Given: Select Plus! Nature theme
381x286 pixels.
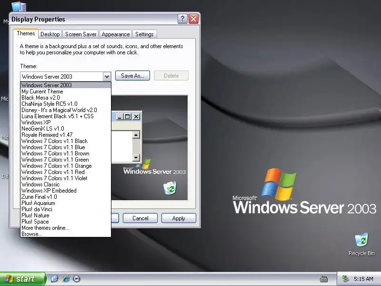Looking at the screenshot, I should pos(66,215).
